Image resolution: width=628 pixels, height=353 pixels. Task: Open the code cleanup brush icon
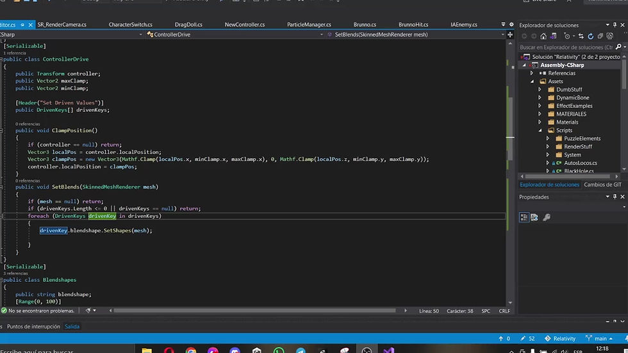(88, 311)
